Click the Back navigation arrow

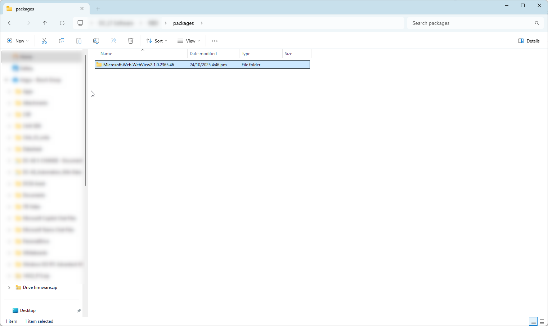click(x=10, y=23)
